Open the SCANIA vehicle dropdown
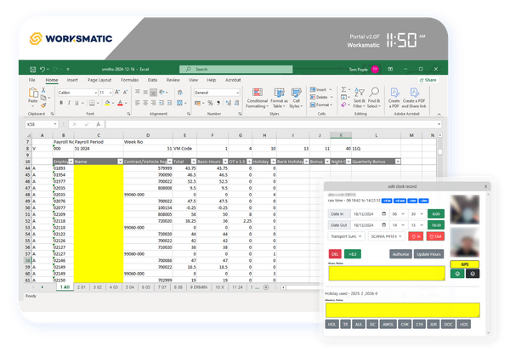The width and height of the screenshot is (510, 363). point(387,236)
